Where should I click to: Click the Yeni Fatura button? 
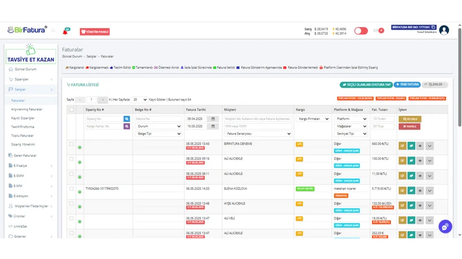[408, 85]
